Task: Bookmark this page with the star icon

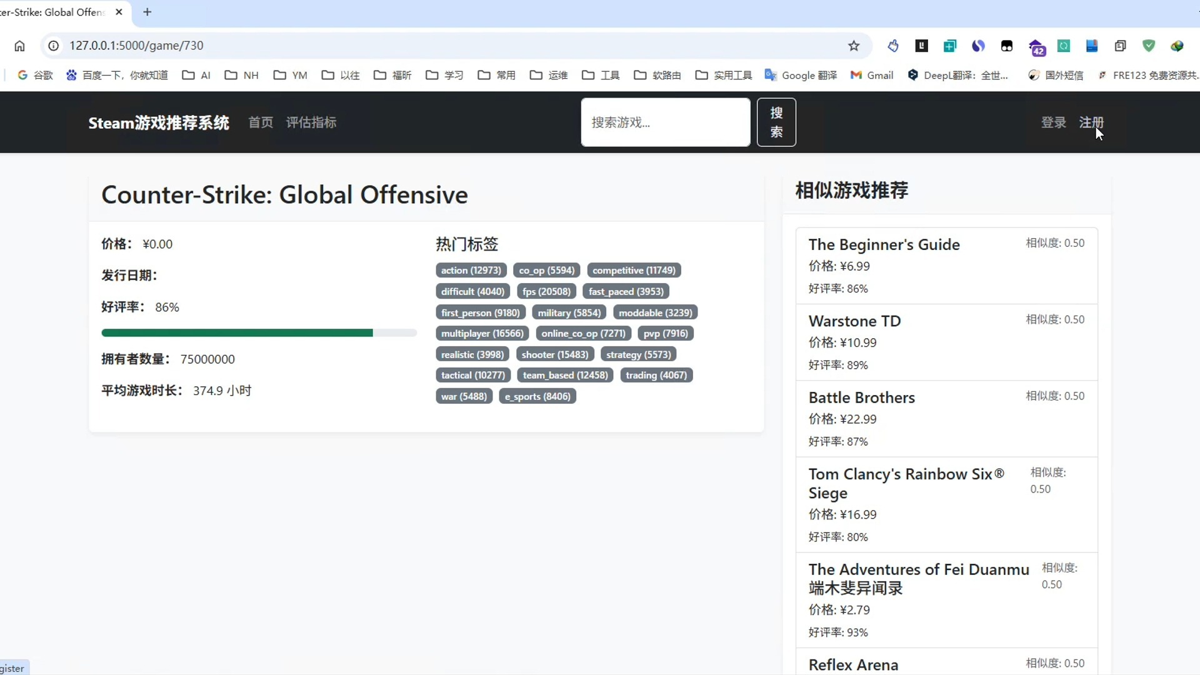Action: tap(854, 46)
